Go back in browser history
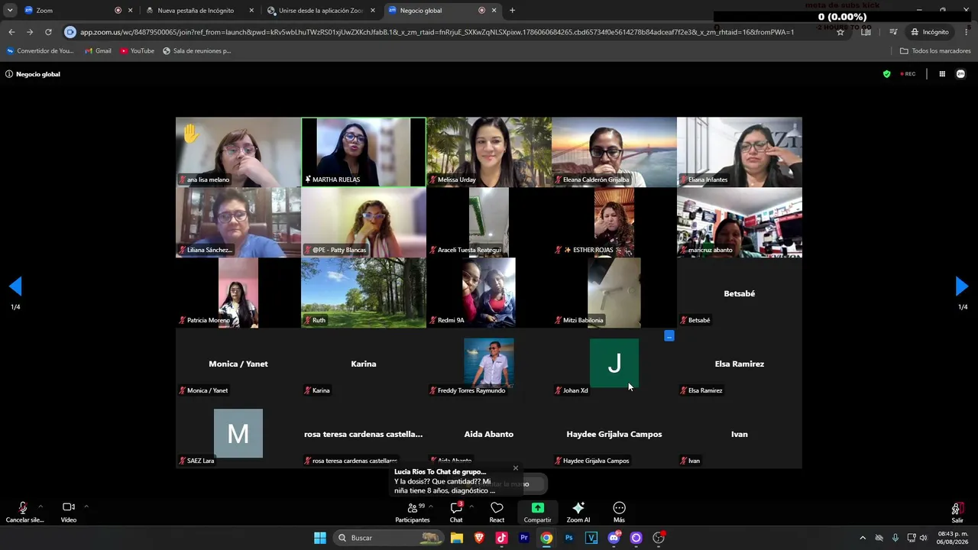The image size is (978, 550). (x=11, y=32)
